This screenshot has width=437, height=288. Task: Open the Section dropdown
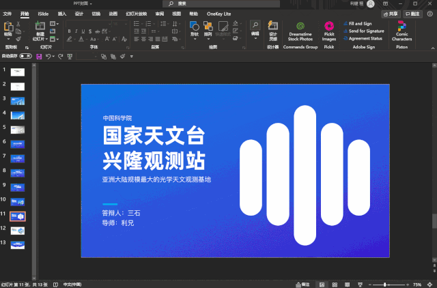54,39
